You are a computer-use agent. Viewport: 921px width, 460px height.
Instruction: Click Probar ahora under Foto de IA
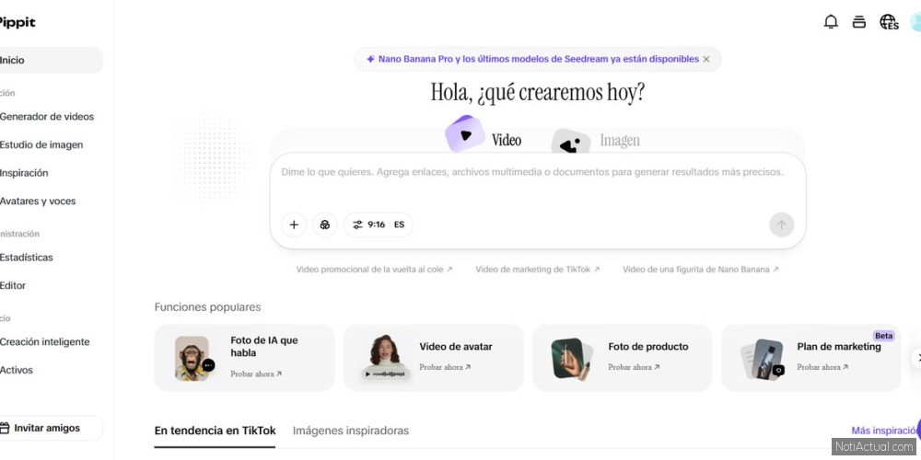tap(256, 374)
